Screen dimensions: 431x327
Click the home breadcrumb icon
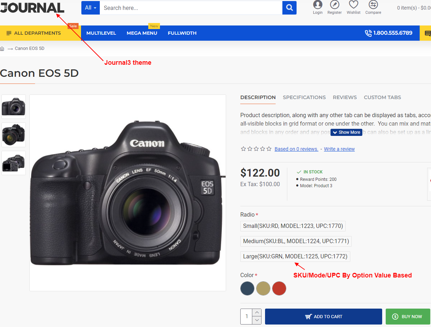2,48
